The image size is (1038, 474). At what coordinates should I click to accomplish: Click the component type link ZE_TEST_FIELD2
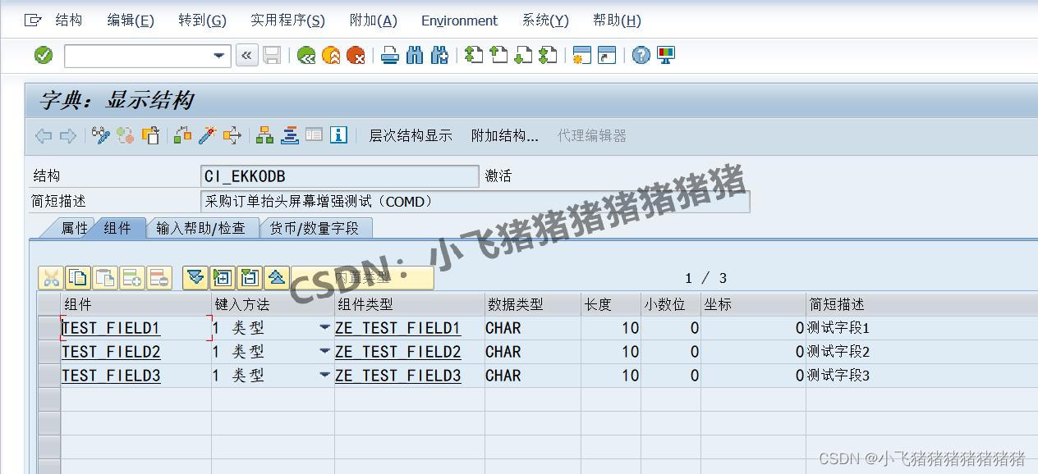[x=398, y=351]
